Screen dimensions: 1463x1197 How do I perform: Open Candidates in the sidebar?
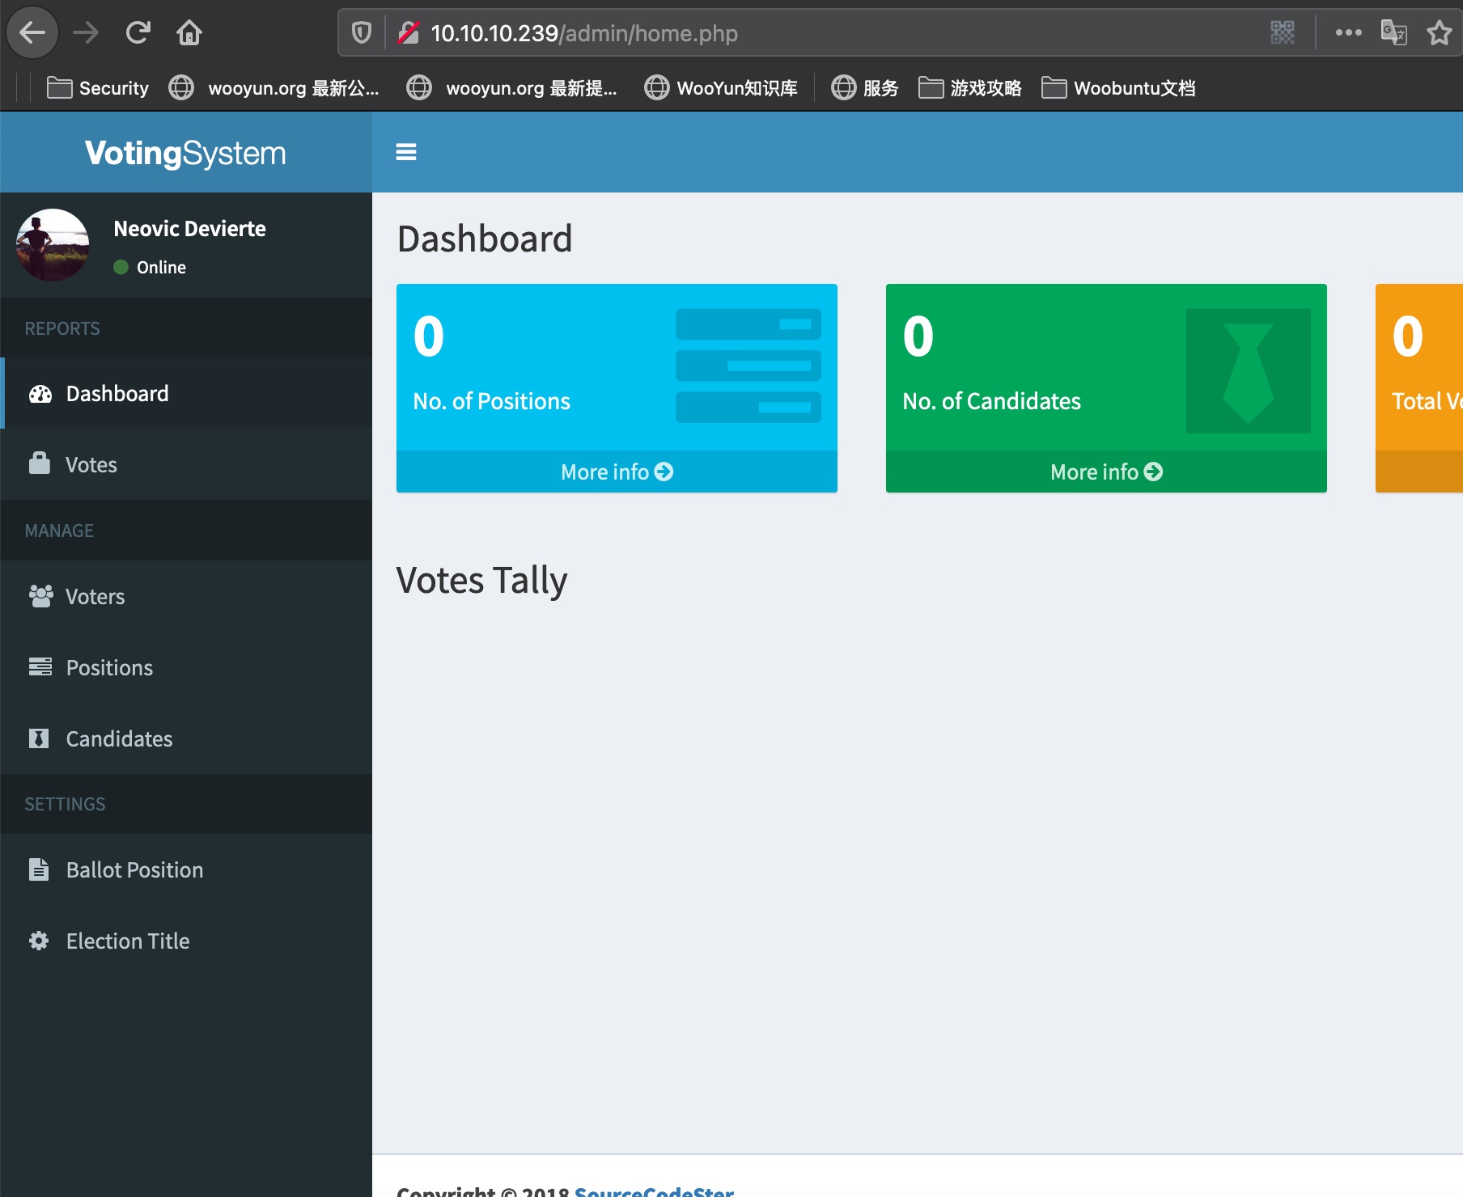(x=186, y=739)
